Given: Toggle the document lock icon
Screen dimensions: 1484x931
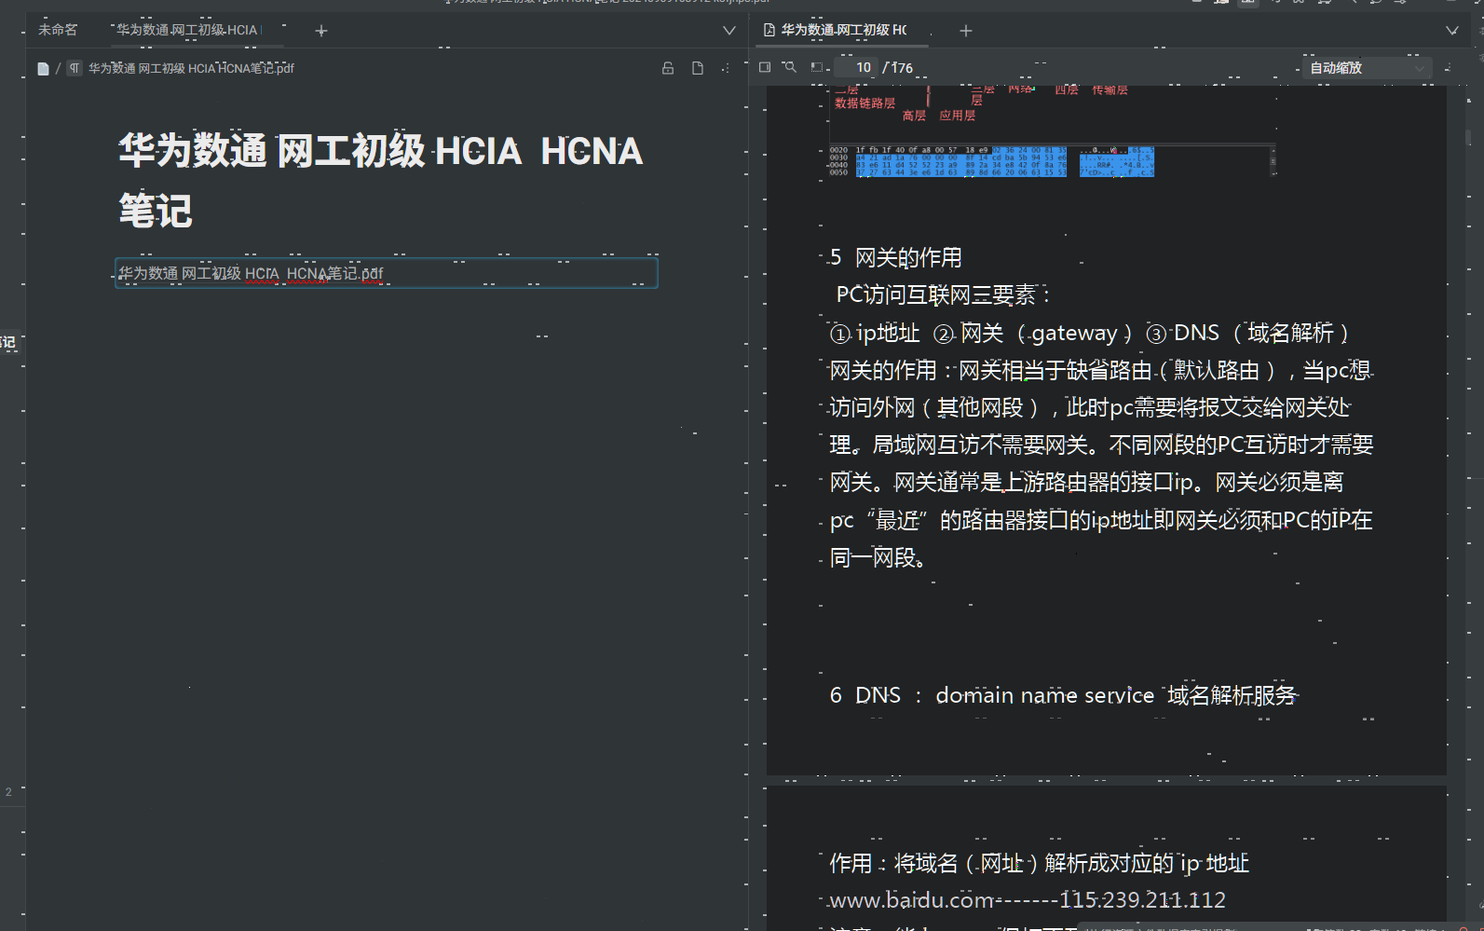Looking at the screenshot, I should pos(668,68).
